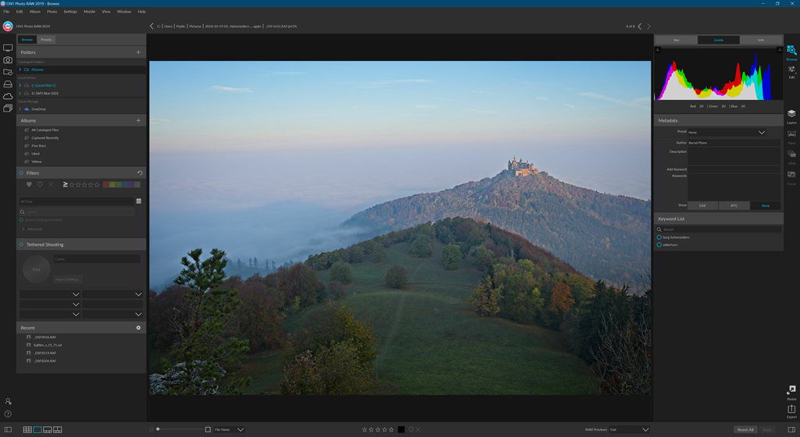
Task: Open the Edit module
Action: (791, 71)
